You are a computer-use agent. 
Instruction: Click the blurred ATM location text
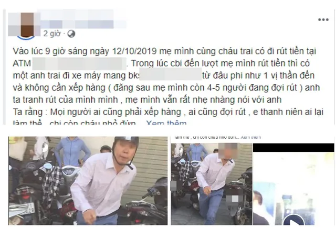click(x=79, y=64)
